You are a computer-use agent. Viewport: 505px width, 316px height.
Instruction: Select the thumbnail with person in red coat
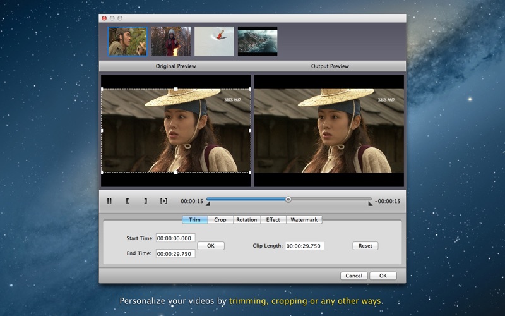(x=170, y=41)
